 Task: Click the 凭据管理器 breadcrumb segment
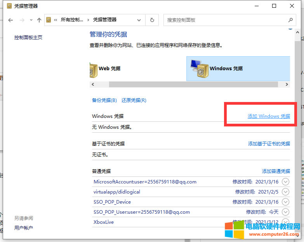click(x=105, y=20)
